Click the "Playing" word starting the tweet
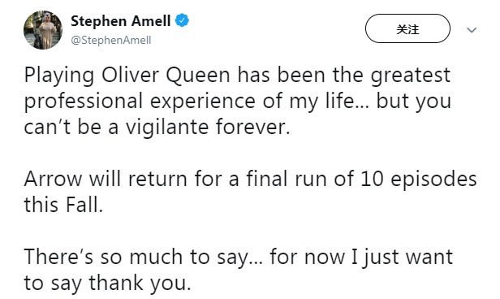Screen dimensions: 500x299 coord(59,76)
